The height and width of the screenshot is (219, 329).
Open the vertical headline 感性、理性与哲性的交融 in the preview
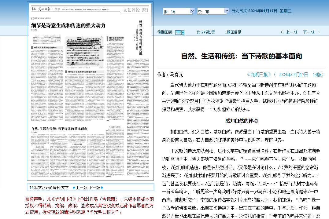(x=141, y=38)
